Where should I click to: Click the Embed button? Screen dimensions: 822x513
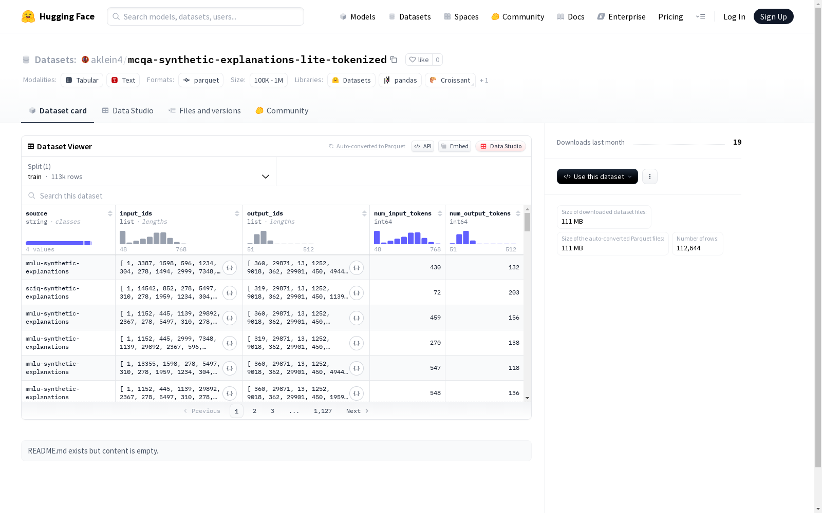point(455,146)
